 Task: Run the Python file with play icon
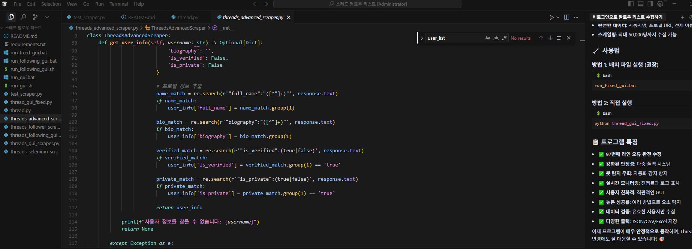tap(551, 17)
